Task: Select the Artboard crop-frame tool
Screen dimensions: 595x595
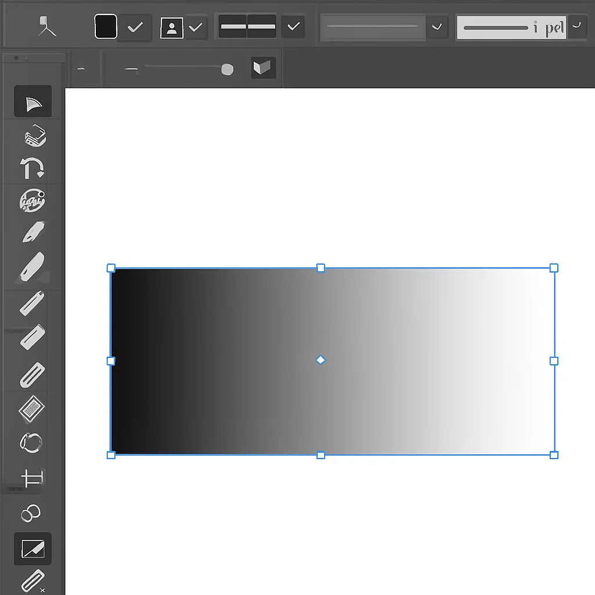Action: tap(33, 478)
